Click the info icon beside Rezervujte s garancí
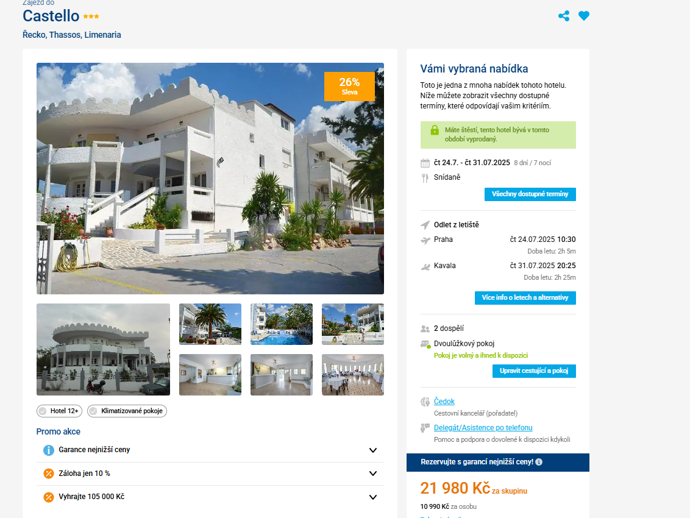Screen dimensions: 690x518 (x=539, y=462)
